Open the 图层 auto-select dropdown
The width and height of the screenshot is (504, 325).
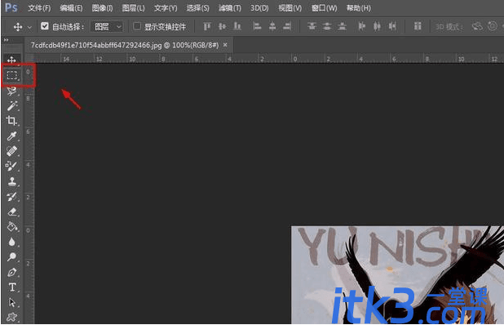[x=108, y=26]
